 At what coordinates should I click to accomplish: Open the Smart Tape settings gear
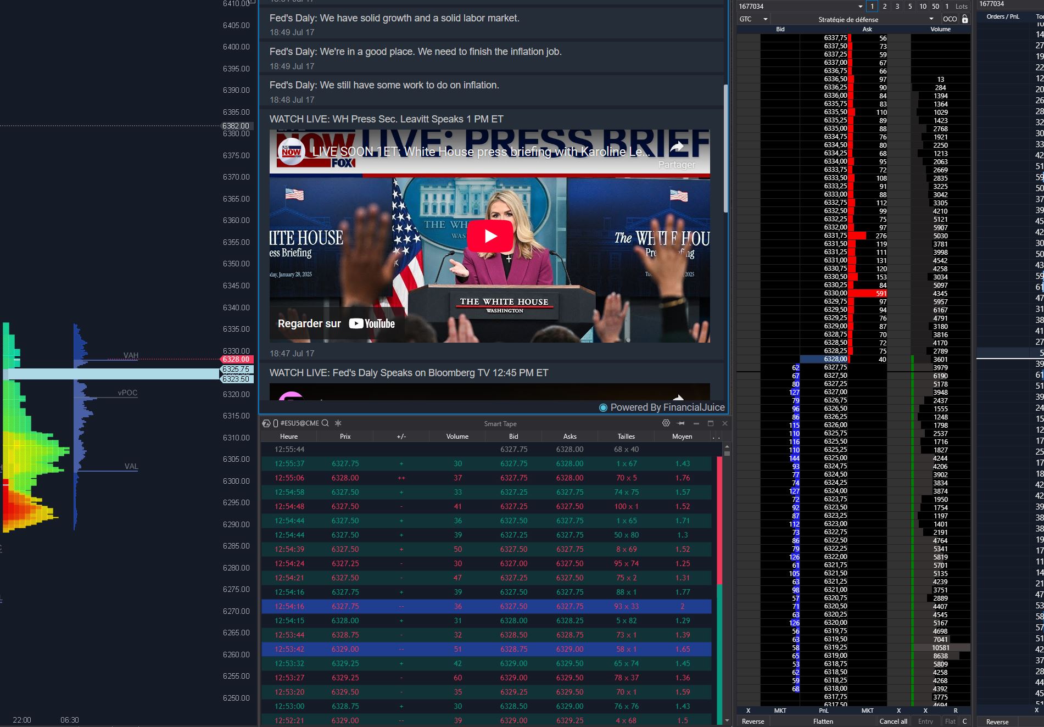(666, 423)
